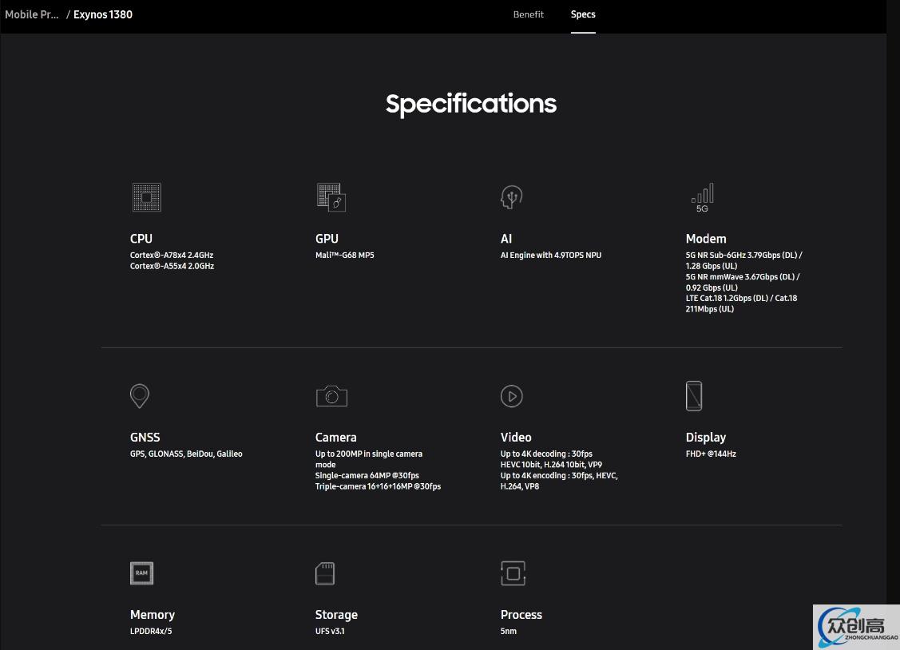The height and width of the screenshot is (650, 900).
Task: Click the Modem heading
Action: pyautogui.click(x=706, y=239)
